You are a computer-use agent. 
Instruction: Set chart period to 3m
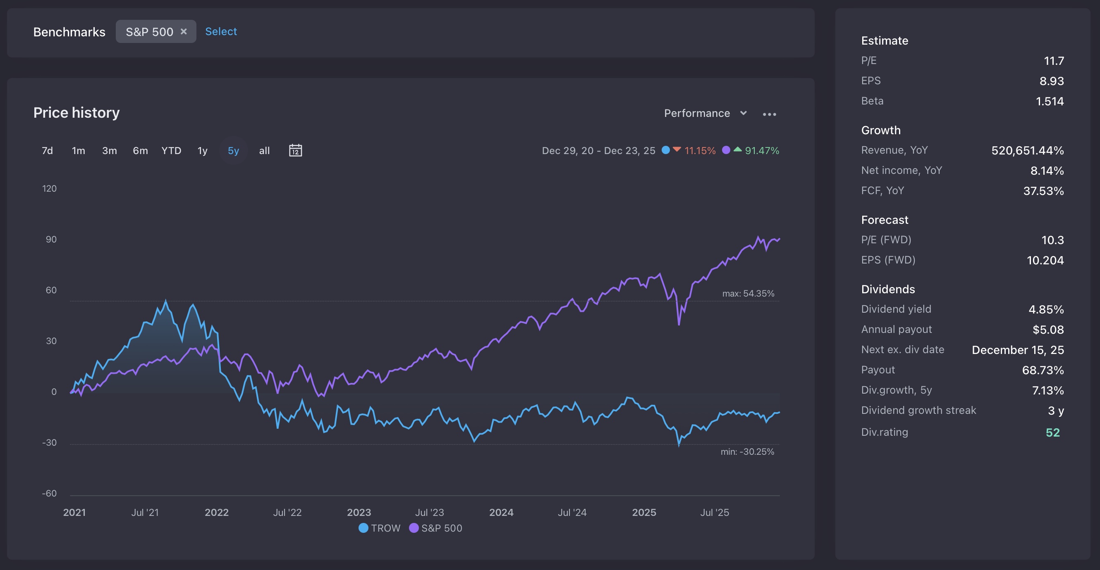pyautogui.click(x=109, y=151)
